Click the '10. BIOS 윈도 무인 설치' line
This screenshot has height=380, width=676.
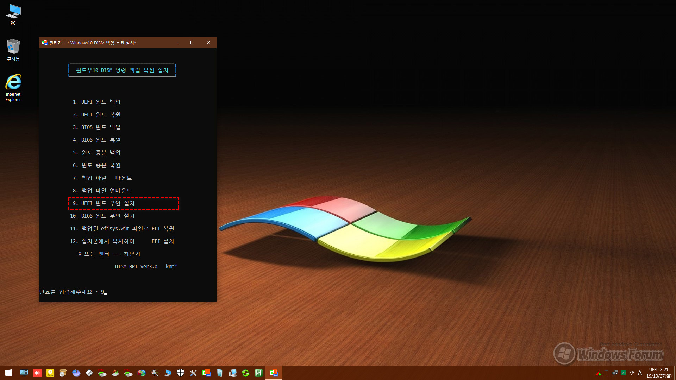tap(102, 216)
